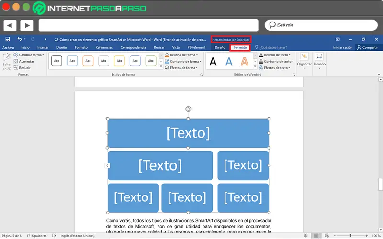383x239 pixels.
Task: Collapse the ribbon with the arrow
Action: [379, 75]
